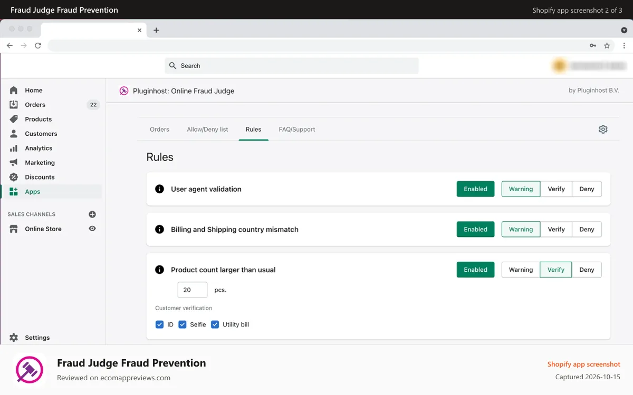Open a new browser tab with plus
This screenshot has height=395, width=633.
coord(156,30)
